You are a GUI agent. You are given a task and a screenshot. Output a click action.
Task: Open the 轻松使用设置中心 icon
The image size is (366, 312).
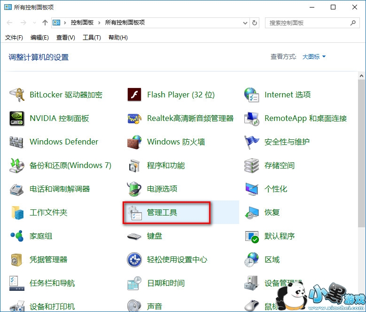(134, 260)
